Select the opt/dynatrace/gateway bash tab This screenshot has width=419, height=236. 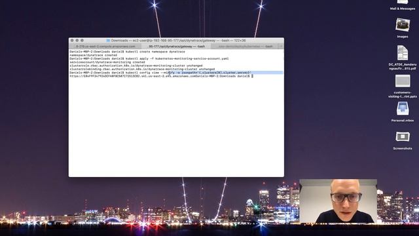coord(176,47)
